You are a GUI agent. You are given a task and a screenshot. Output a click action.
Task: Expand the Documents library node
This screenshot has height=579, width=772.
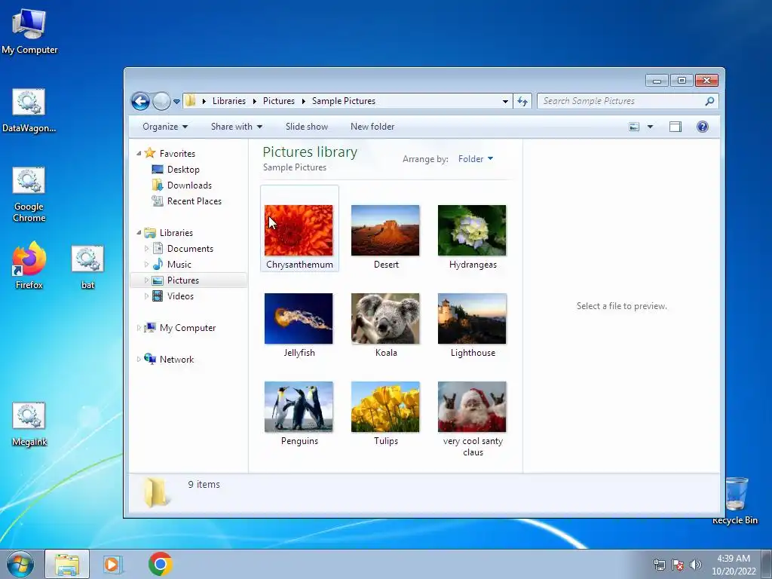146,249
